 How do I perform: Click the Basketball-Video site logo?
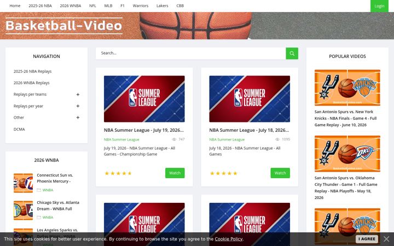tap(64, 26)
